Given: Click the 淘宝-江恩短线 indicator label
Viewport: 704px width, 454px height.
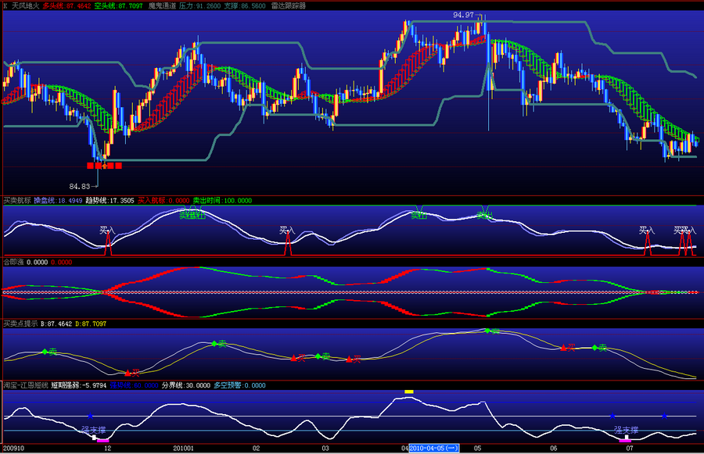Looking at the screenshot, I should [26, 385].
